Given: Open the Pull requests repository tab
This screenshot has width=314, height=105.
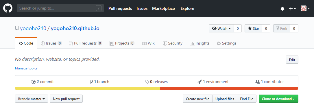Looking at the screenshot, I should point(86,43).
